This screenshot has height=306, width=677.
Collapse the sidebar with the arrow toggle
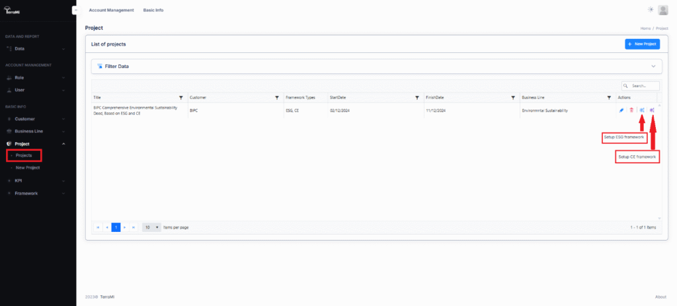click(75, 10)
